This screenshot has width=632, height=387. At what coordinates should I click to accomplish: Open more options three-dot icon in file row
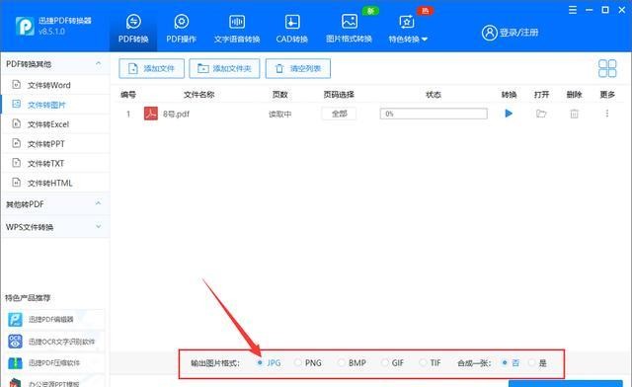pos(607,114)
